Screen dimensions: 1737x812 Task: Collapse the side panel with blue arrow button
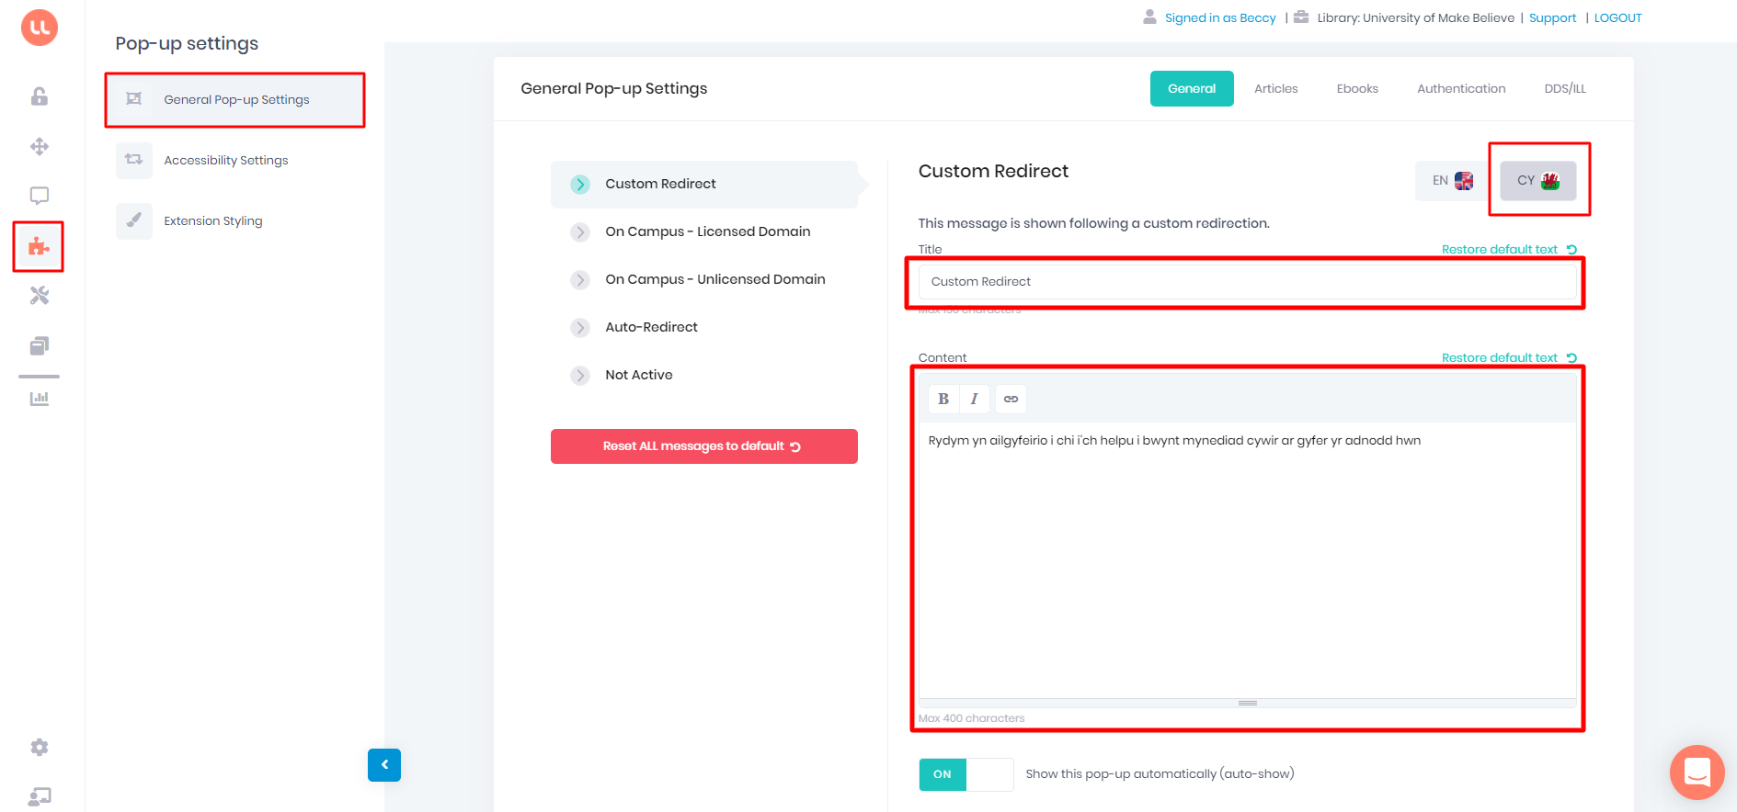(x=384, y=765)
